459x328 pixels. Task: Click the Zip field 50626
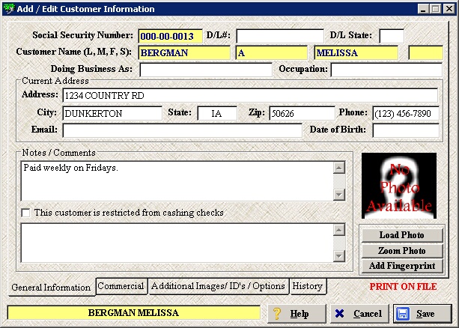point(302,113)
